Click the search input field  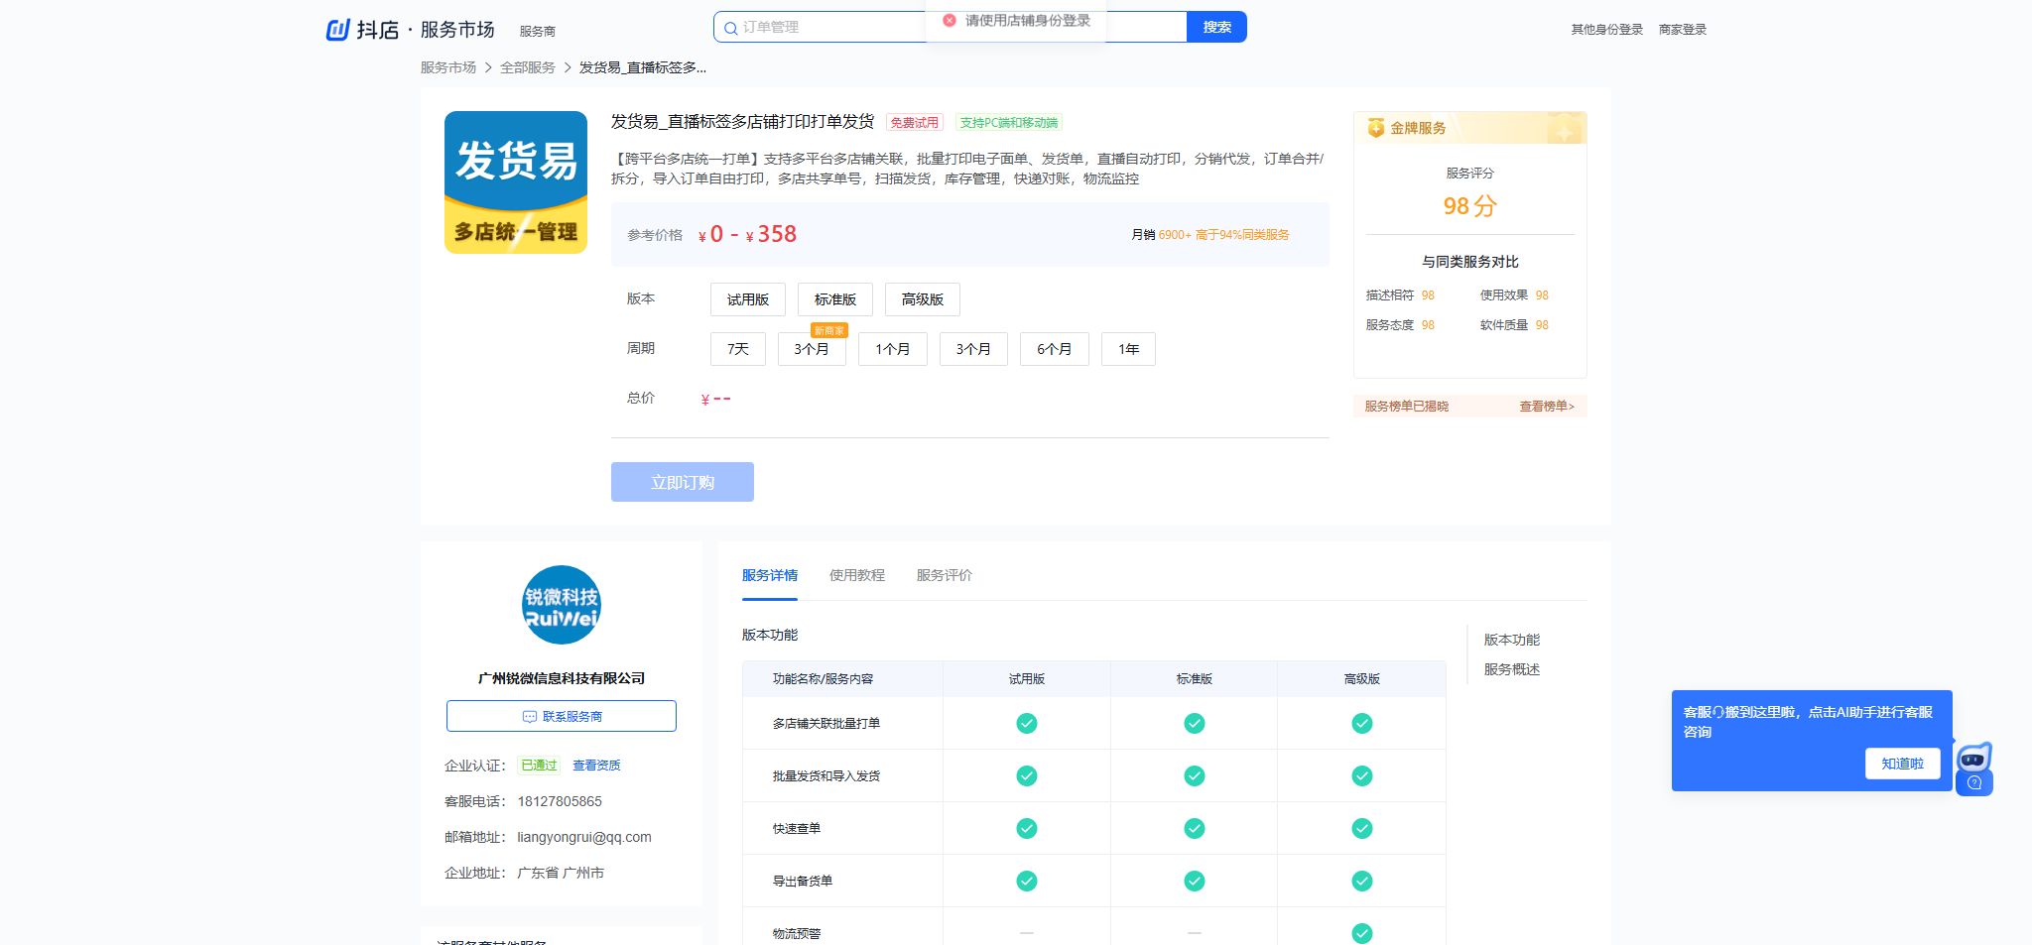pos(951,27)
